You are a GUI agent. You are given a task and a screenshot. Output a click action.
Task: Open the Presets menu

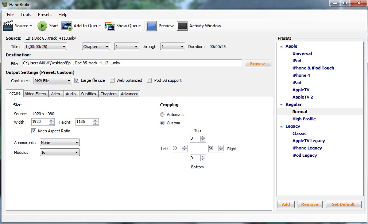click(44, 15)
